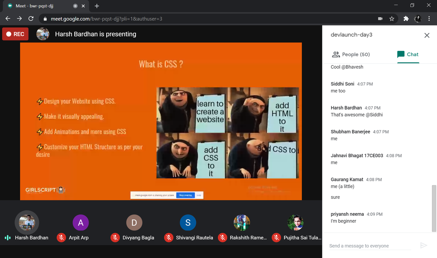
Task: Click Divyang Bagla's avatar
Action: click(x=134, y=223)
